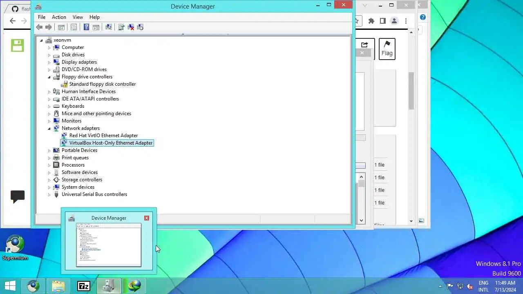
Task: Open 7-Zip from the taskbar
Action: pyautogui.click(x=84, y=286)
